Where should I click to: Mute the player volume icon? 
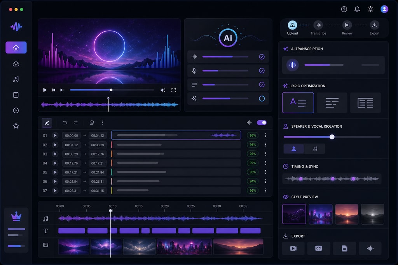click(163, 90)
